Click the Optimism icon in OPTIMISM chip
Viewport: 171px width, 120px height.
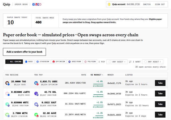point(54,62)
